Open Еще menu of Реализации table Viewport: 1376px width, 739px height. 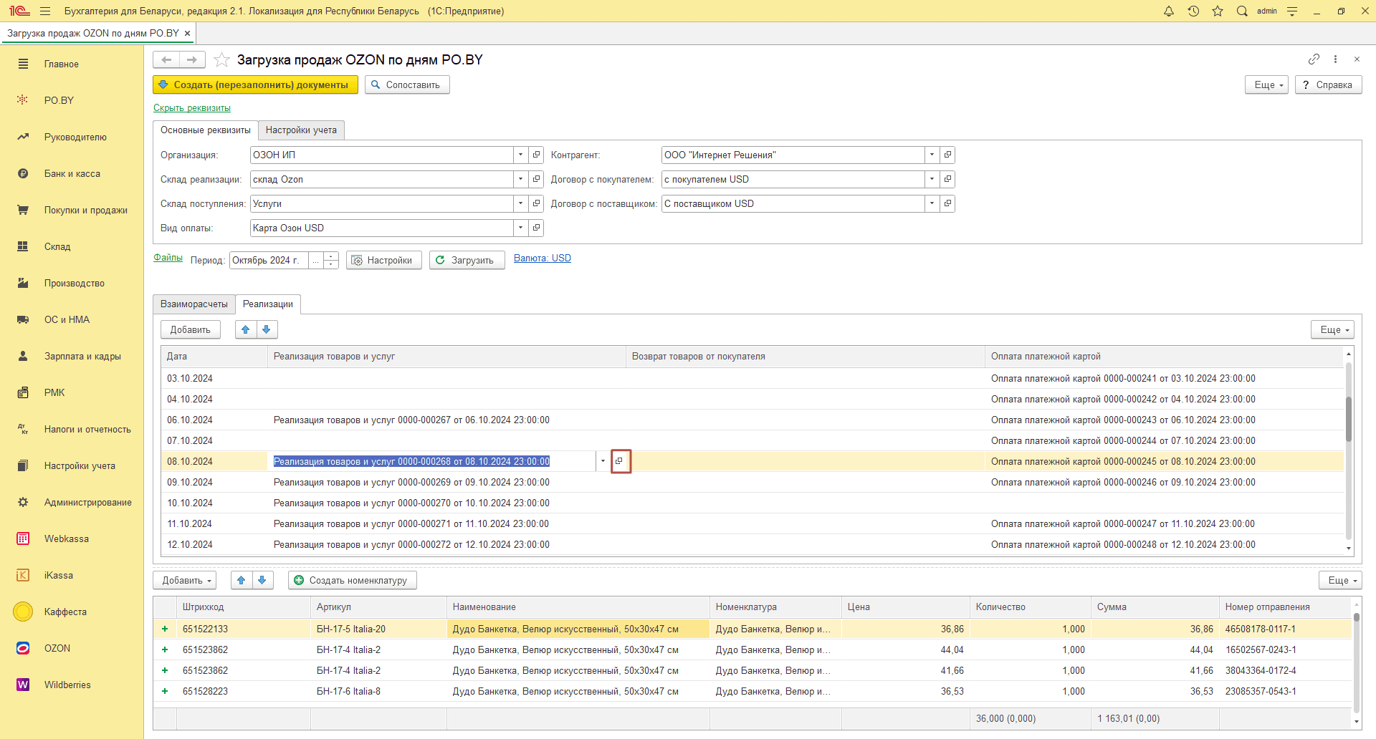(1333, 329)
